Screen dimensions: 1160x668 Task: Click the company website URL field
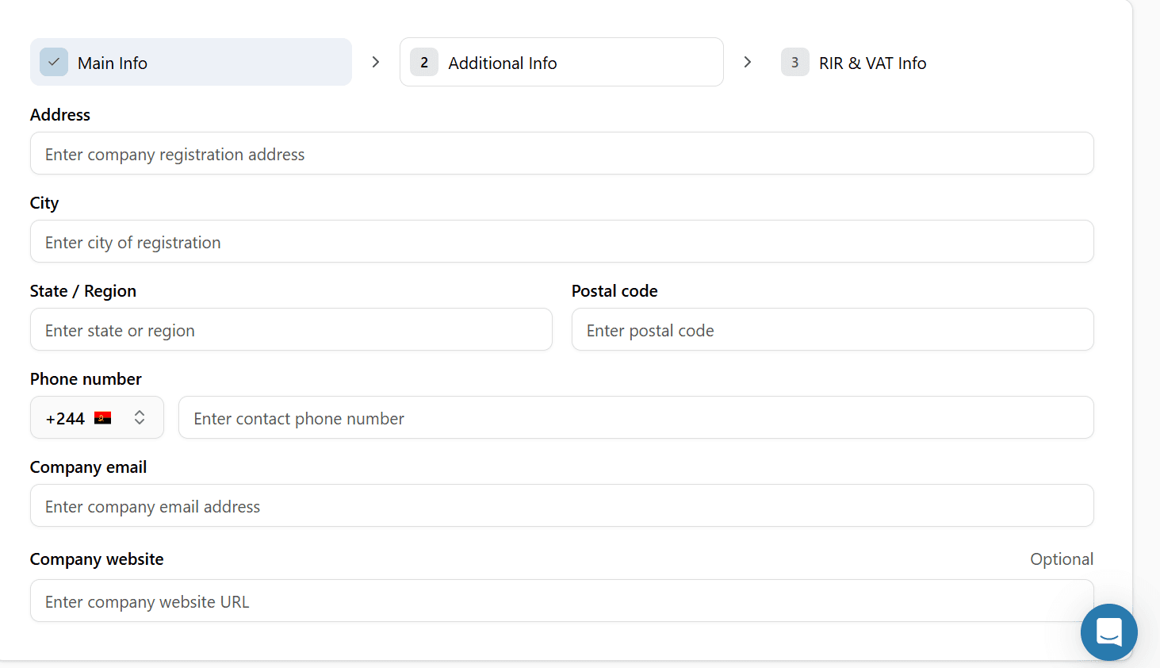pyautogui.click(x=562, y=601)
